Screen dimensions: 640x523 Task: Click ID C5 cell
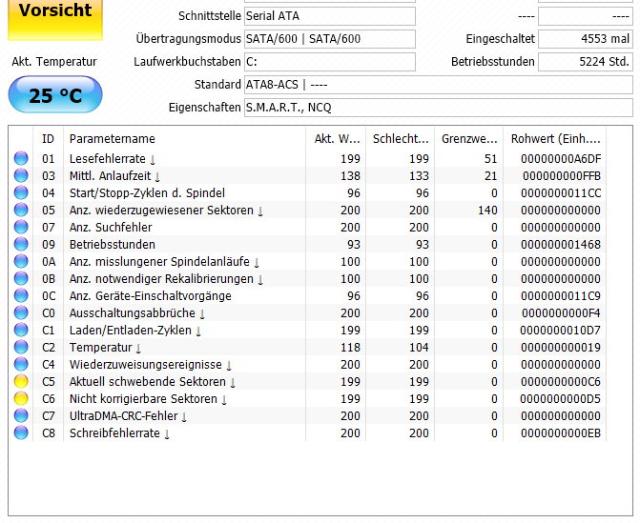(x=48, y=381)
